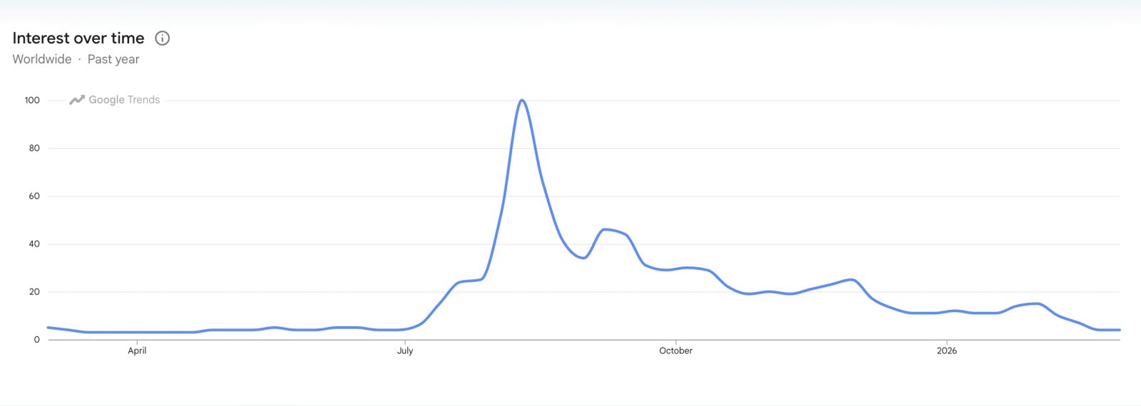Click the info icon beside Interest over time

coord(163,38)
